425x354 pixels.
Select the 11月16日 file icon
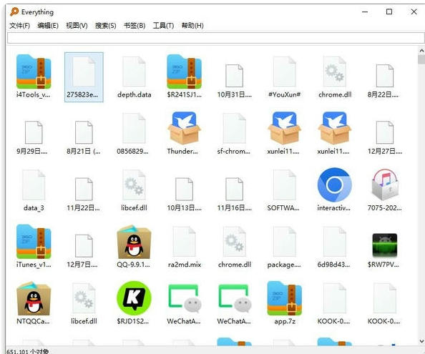click(234, 189)
